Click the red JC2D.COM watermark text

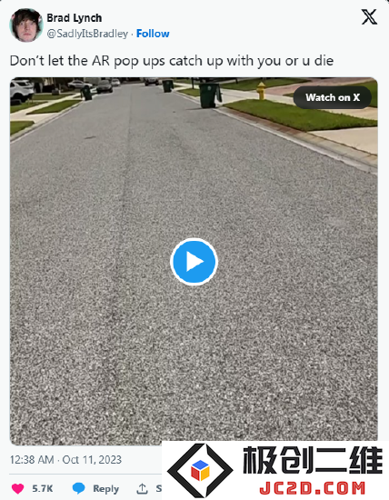coord(313,488)
